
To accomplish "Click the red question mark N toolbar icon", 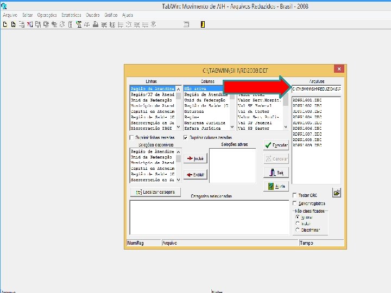I will (x=30, y=24).
